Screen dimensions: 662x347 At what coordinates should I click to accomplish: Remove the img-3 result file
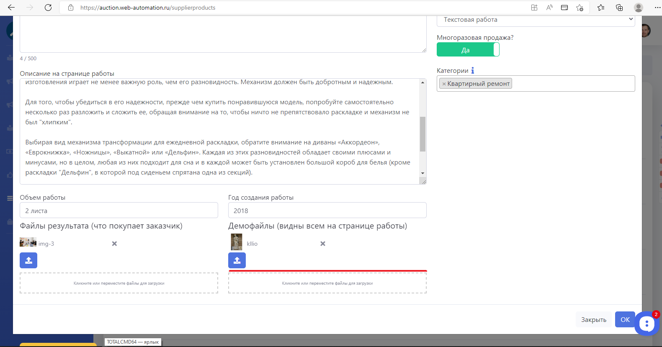tap(114, 244)
